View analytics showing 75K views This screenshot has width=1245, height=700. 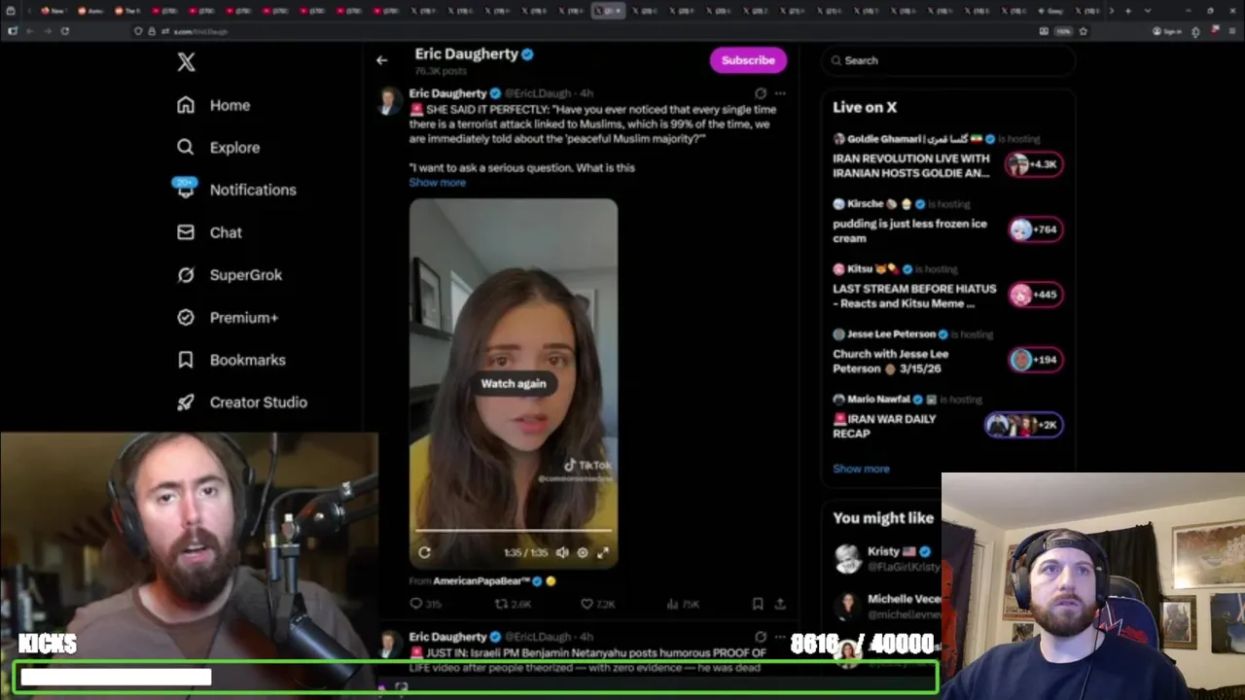click(x=683, y=604)
